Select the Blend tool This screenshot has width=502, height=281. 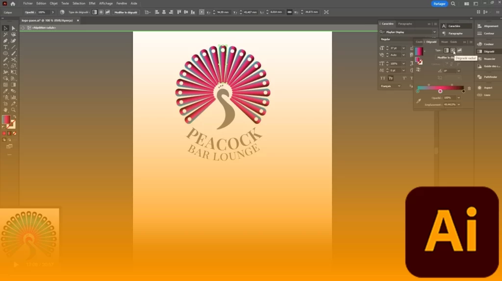(13, 91)
